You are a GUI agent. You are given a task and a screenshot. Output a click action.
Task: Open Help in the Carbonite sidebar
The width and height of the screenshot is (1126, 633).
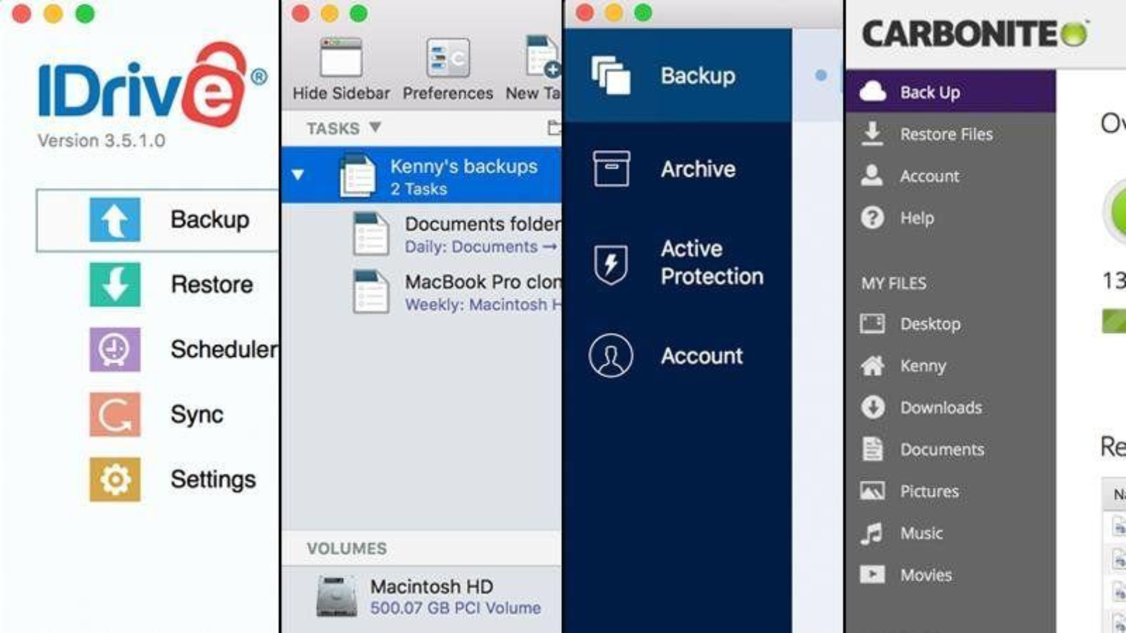pyautogui.click(x=917, y=218)
